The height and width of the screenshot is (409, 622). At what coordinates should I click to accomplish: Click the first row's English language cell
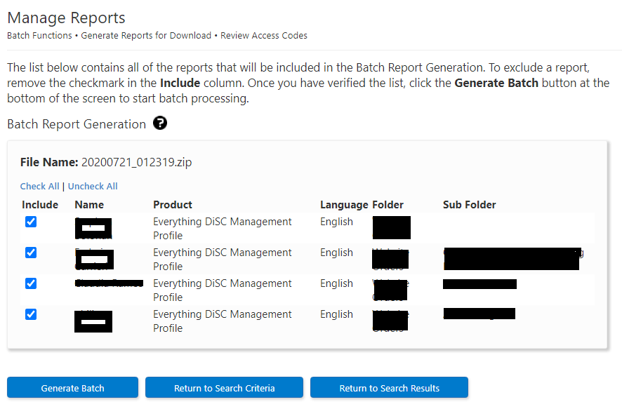[336, 222]
